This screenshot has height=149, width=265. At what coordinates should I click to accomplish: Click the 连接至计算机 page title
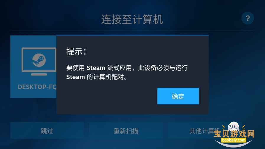132,19
